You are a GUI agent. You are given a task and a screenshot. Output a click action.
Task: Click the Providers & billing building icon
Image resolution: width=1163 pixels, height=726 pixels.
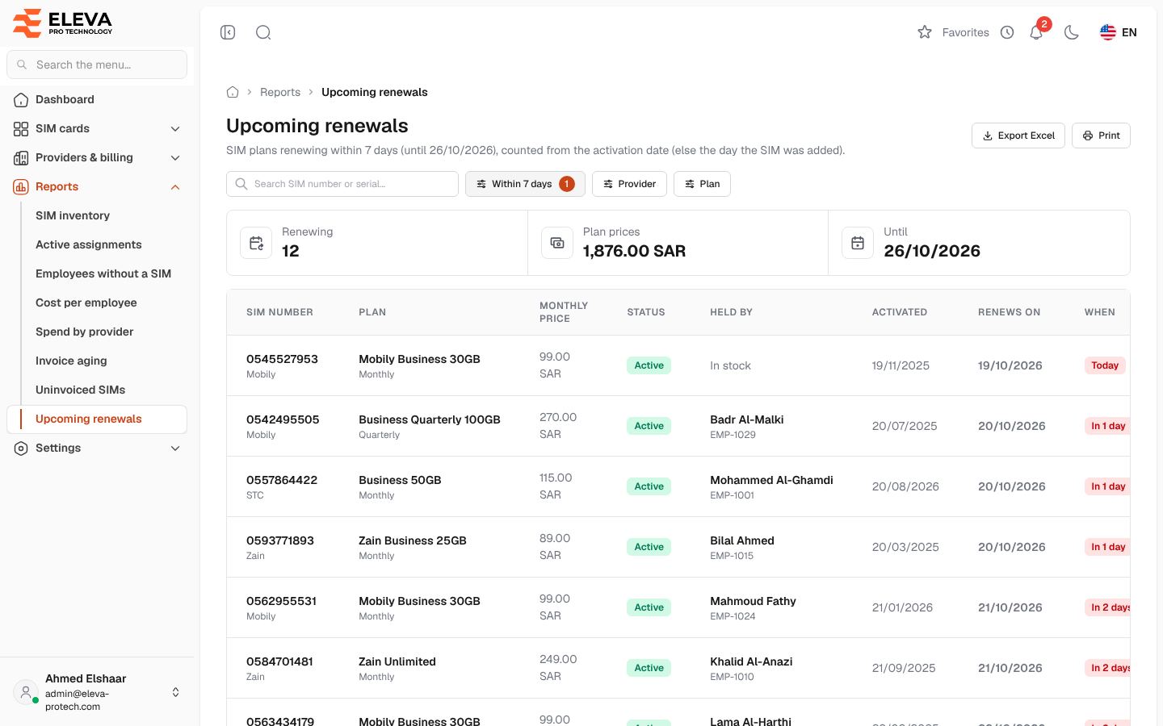[21, 157]
